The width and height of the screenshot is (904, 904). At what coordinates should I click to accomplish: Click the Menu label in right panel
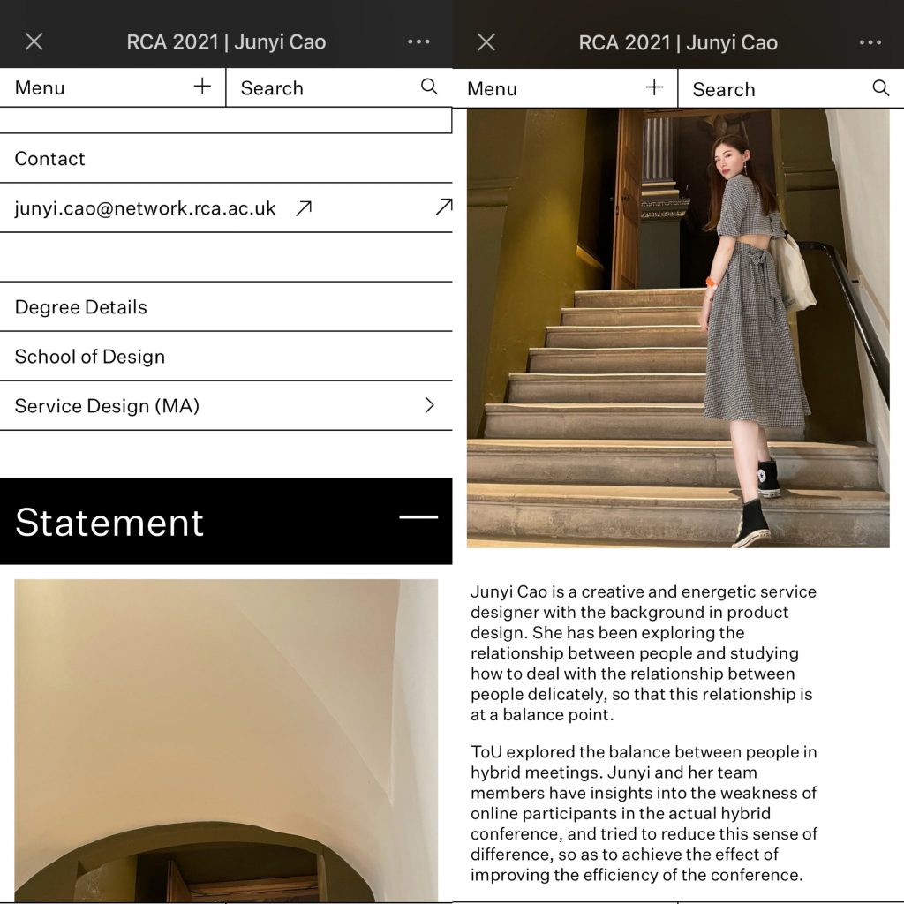click(x=492, y=89)
